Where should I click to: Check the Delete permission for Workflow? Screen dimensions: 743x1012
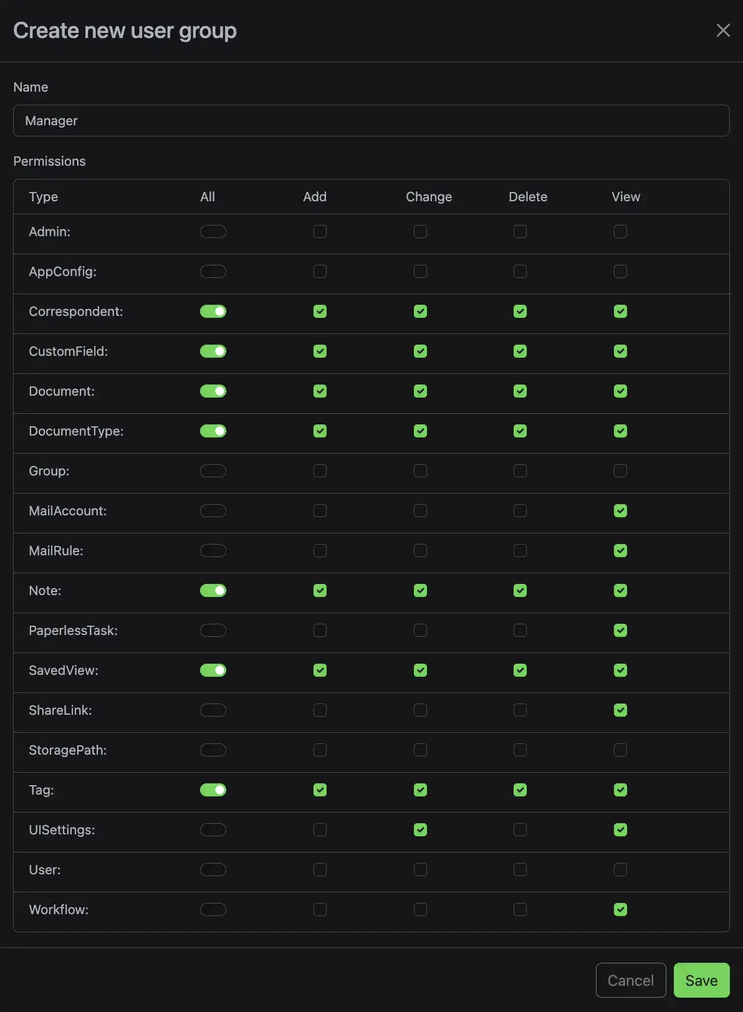coord(520,910)
